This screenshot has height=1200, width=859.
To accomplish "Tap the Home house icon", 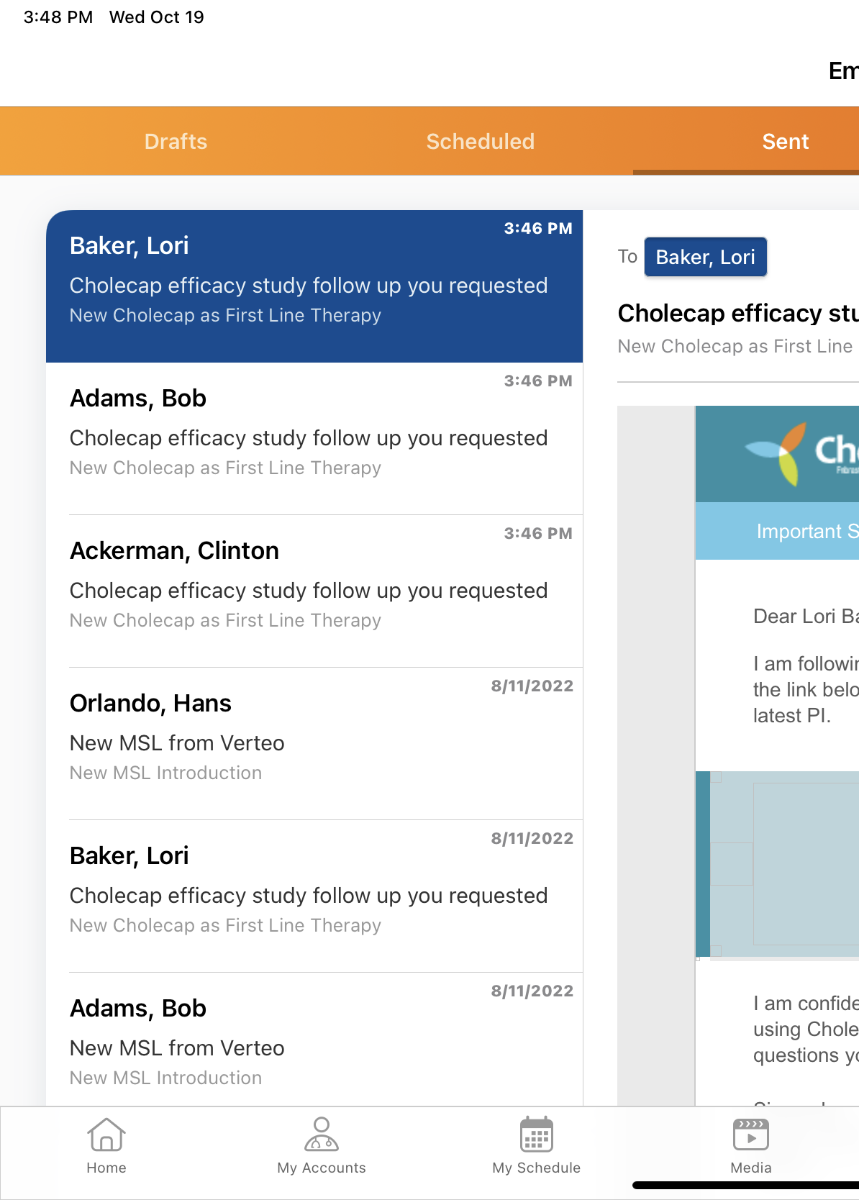I will [106, 1136].
